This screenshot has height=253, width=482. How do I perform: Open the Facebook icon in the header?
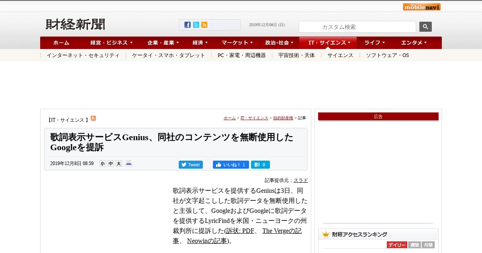[x=188, y=25]
